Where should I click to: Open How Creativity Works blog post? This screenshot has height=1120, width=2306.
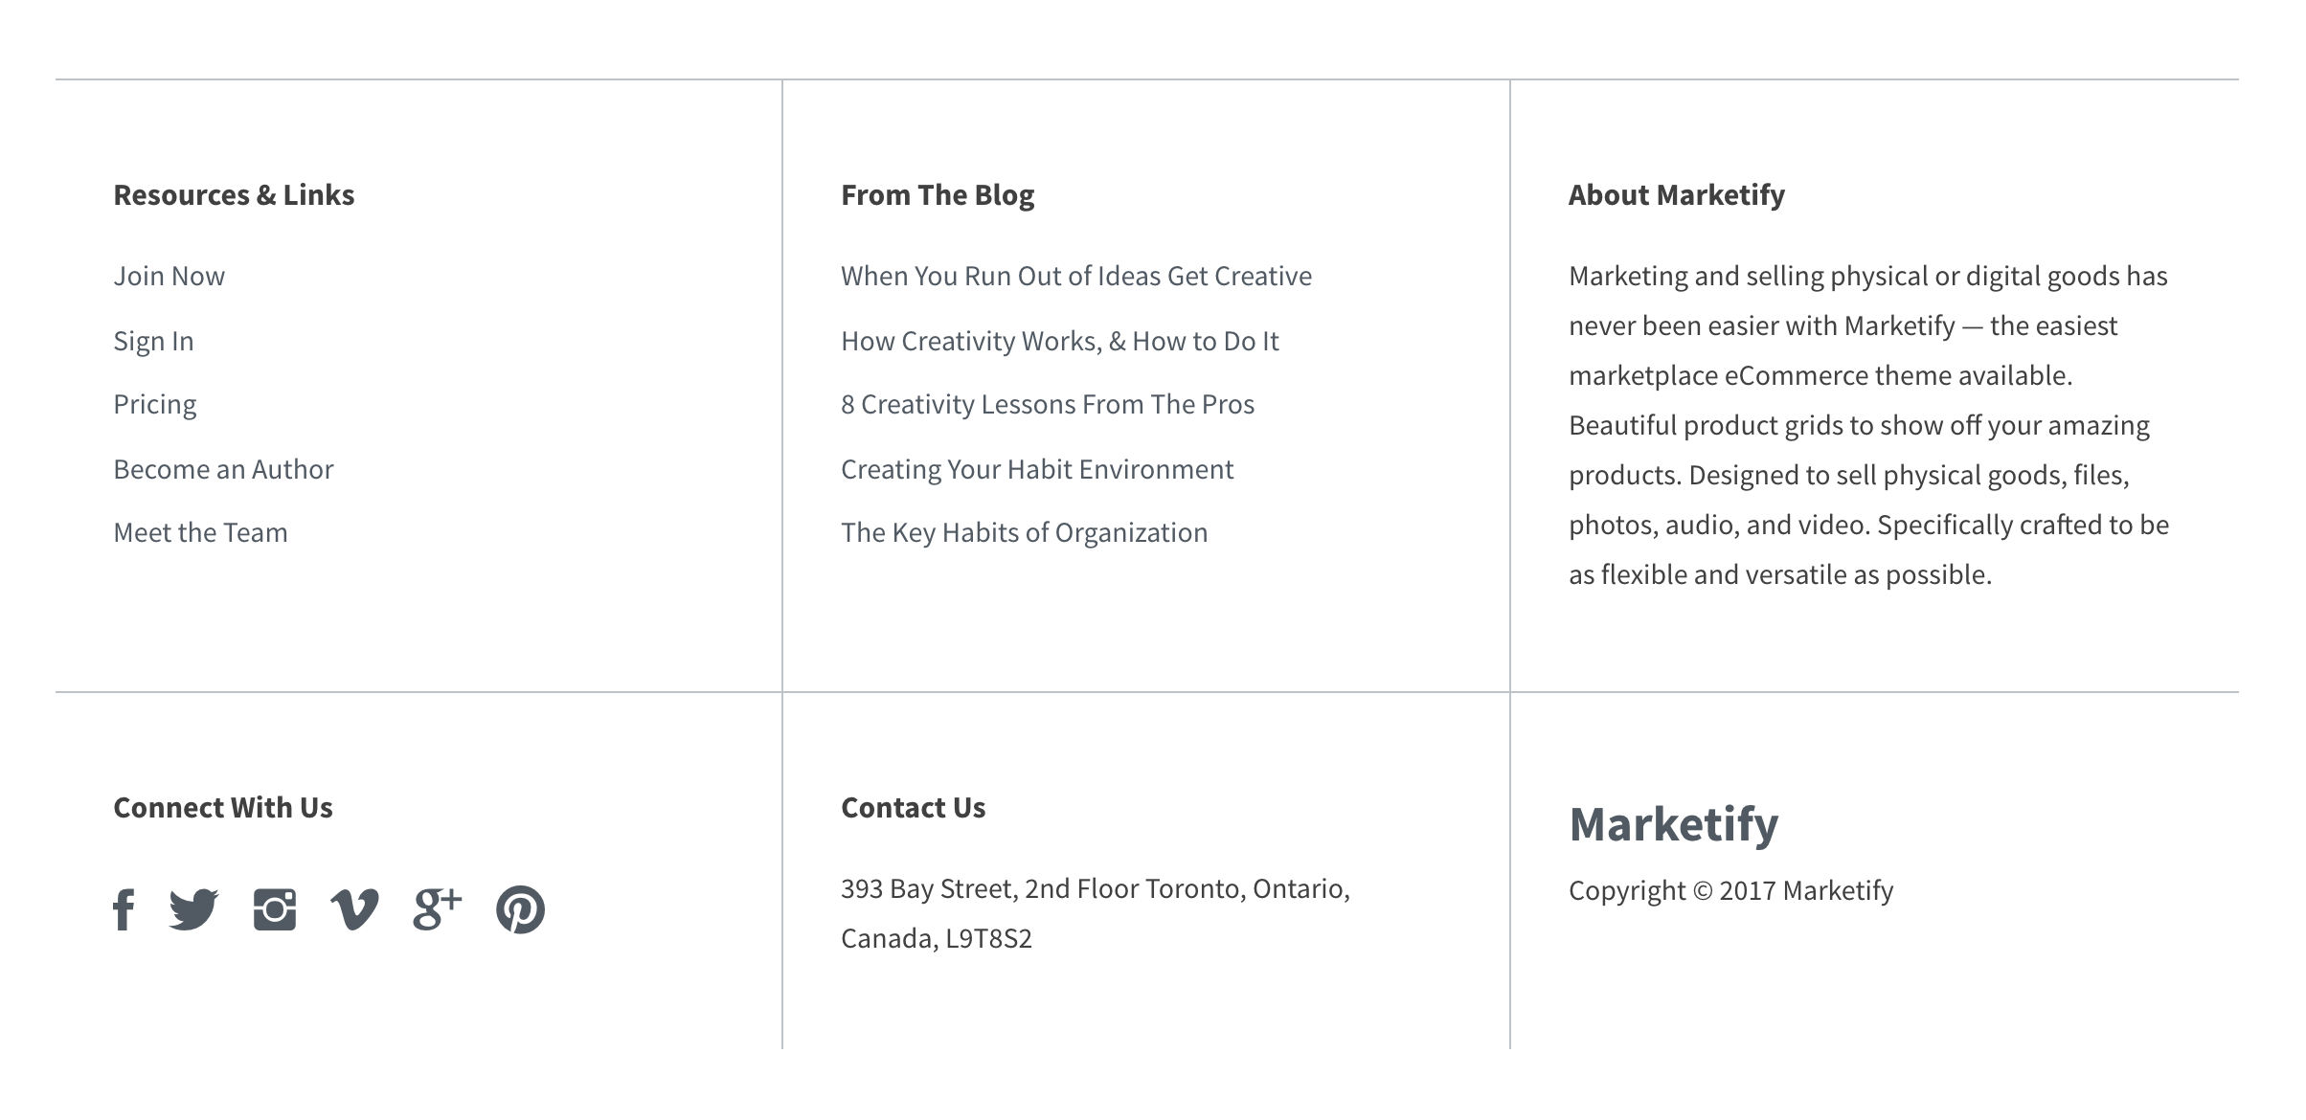click(x=1060, y=342)
